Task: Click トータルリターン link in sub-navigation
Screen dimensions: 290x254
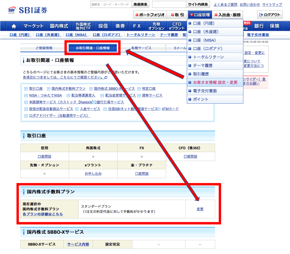Action: (141, 35)
